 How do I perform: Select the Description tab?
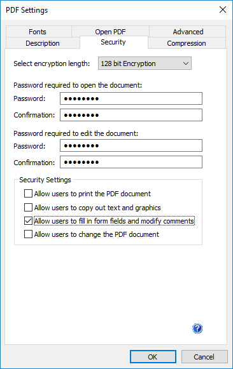pyautogui.click(x=43, y=43)
